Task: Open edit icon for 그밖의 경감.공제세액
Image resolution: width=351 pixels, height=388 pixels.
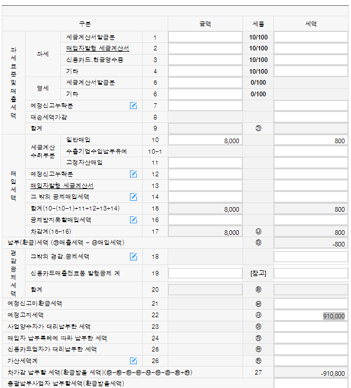Action: coord(133,256)
